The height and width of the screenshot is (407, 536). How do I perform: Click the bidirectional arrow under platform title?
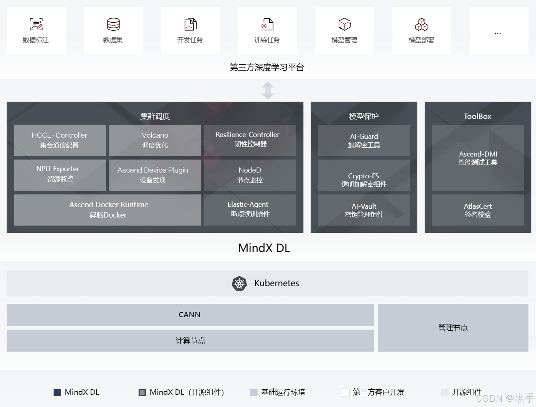coord(268,91)
